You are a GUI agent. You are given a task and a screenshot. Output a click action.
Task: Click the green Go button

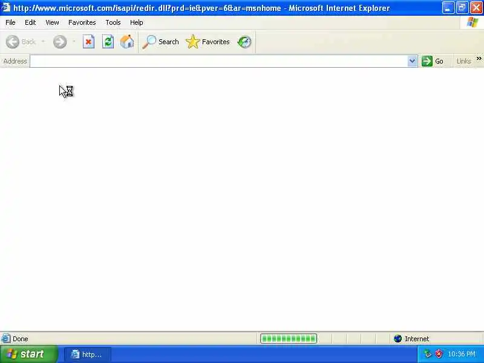[x=433, y=61]
